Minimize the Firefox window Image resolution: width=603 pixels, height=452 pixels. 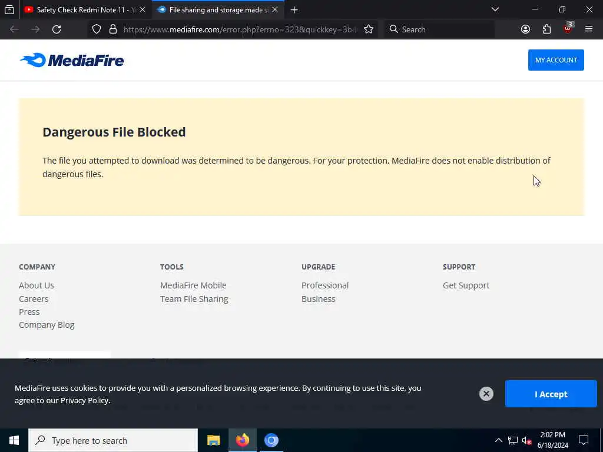coord(535,9)
